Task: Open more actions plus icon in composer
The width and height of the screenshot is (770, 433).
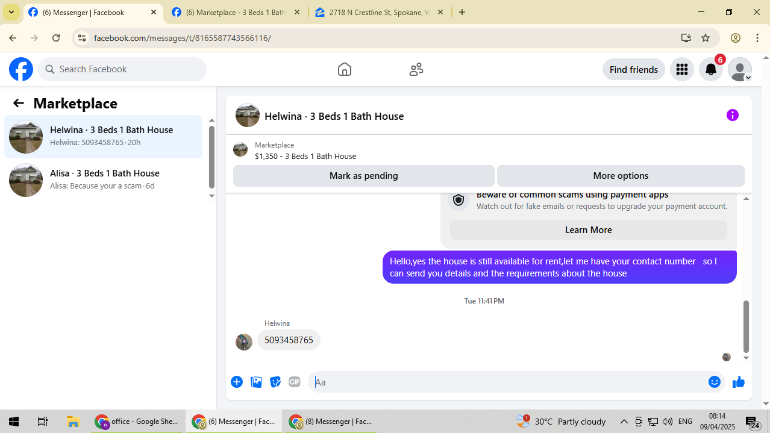Action: coord(237,382)
